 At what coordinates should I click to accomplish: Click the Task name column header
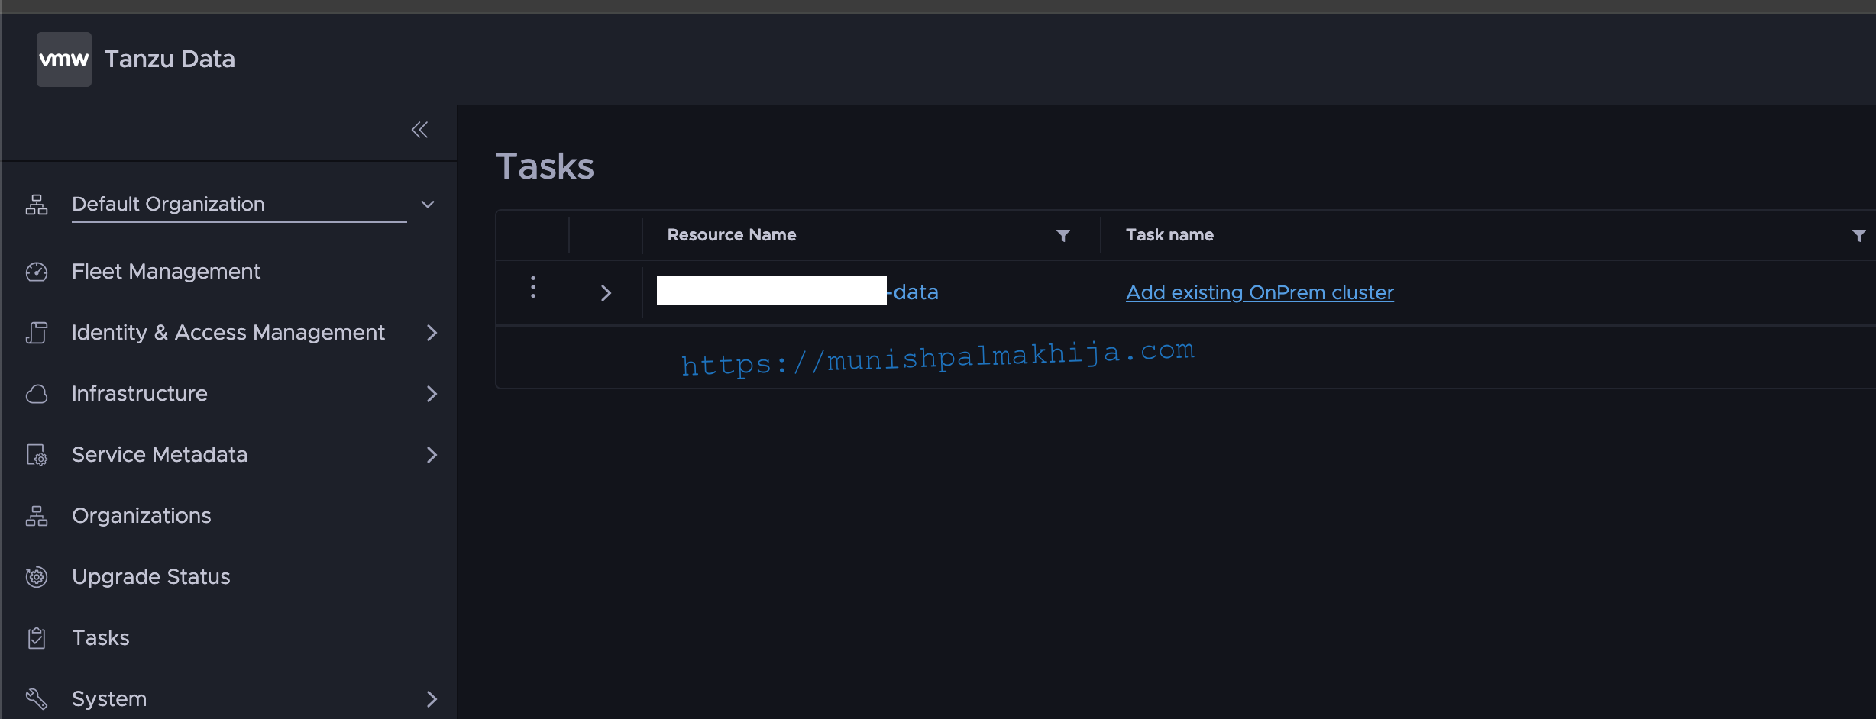1169,235
